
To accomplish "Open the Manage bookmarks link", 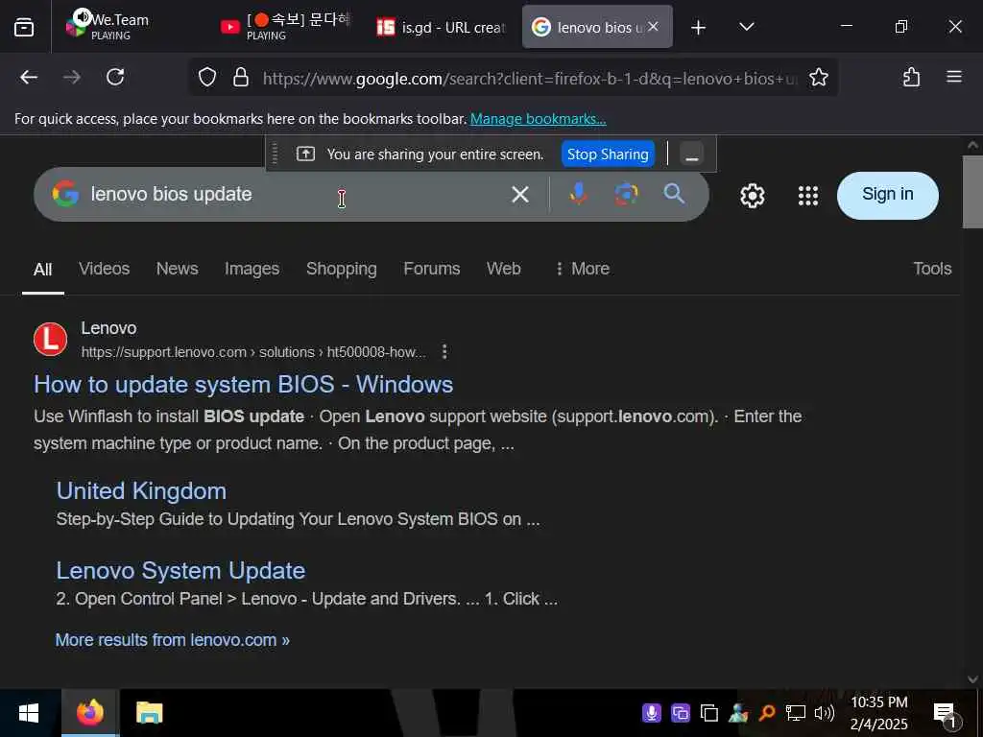I will 538,119.
